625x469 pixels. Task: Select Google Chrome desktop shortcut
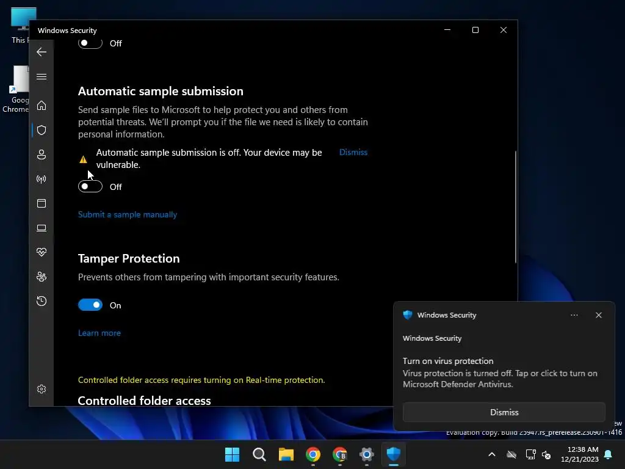pyautogui.click(x=16, y=90)
